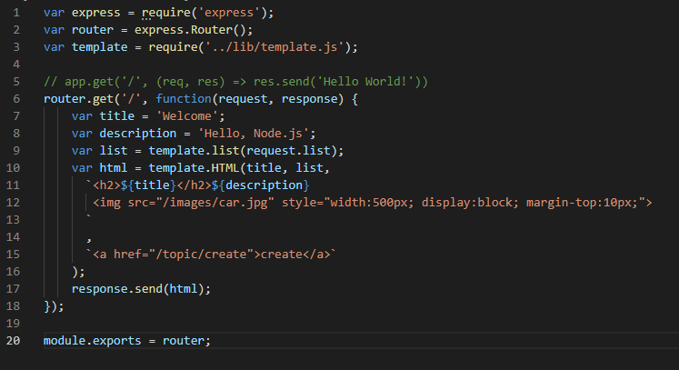Image resolution: width=679 pixels, height=370 pixels.
Task: Click the title variable name on line 7
Action: point(117,116)
